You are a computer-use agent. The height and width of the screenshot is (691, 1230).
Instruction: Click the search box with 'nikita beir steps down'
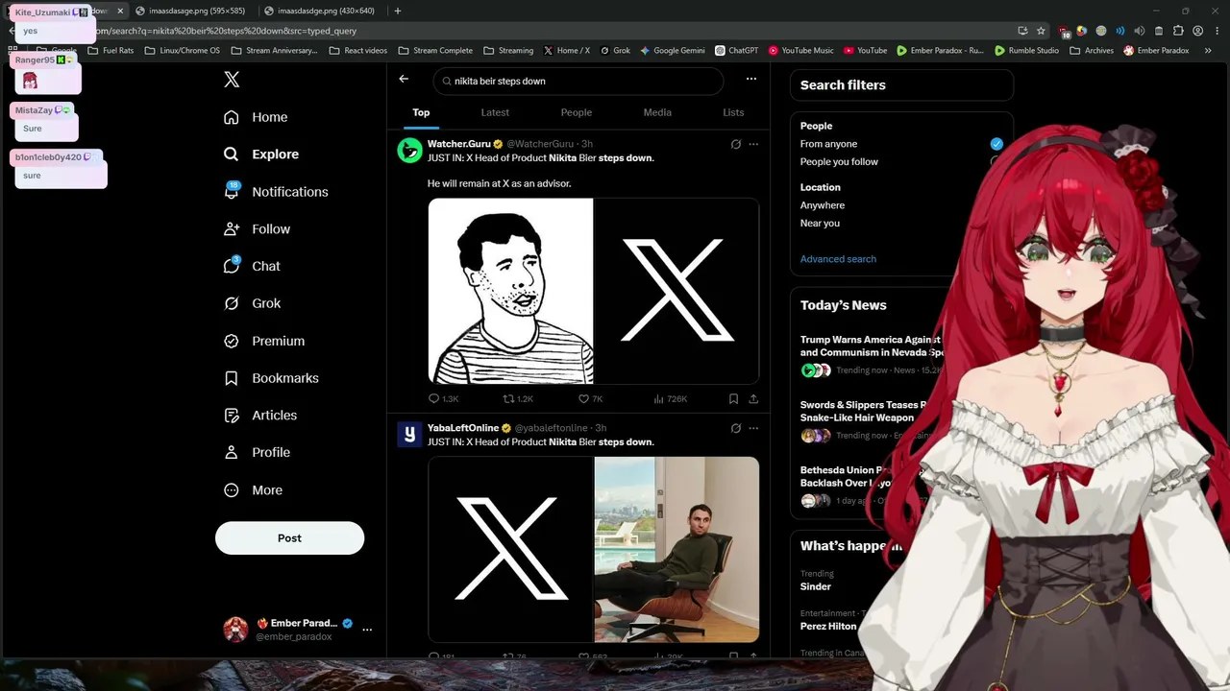point(578,81)
